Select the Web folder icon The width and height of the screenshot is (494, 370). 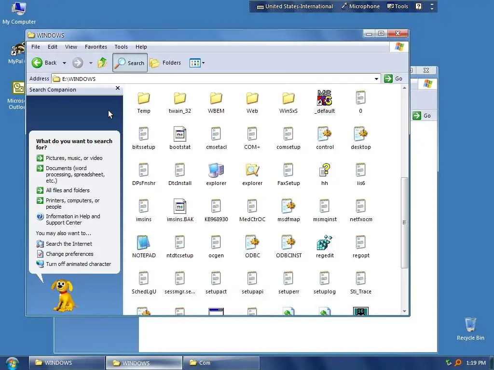point(252,98)
